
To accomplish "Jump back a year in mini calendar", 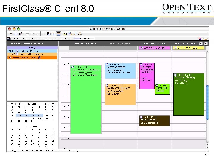I will pos(12,104).
